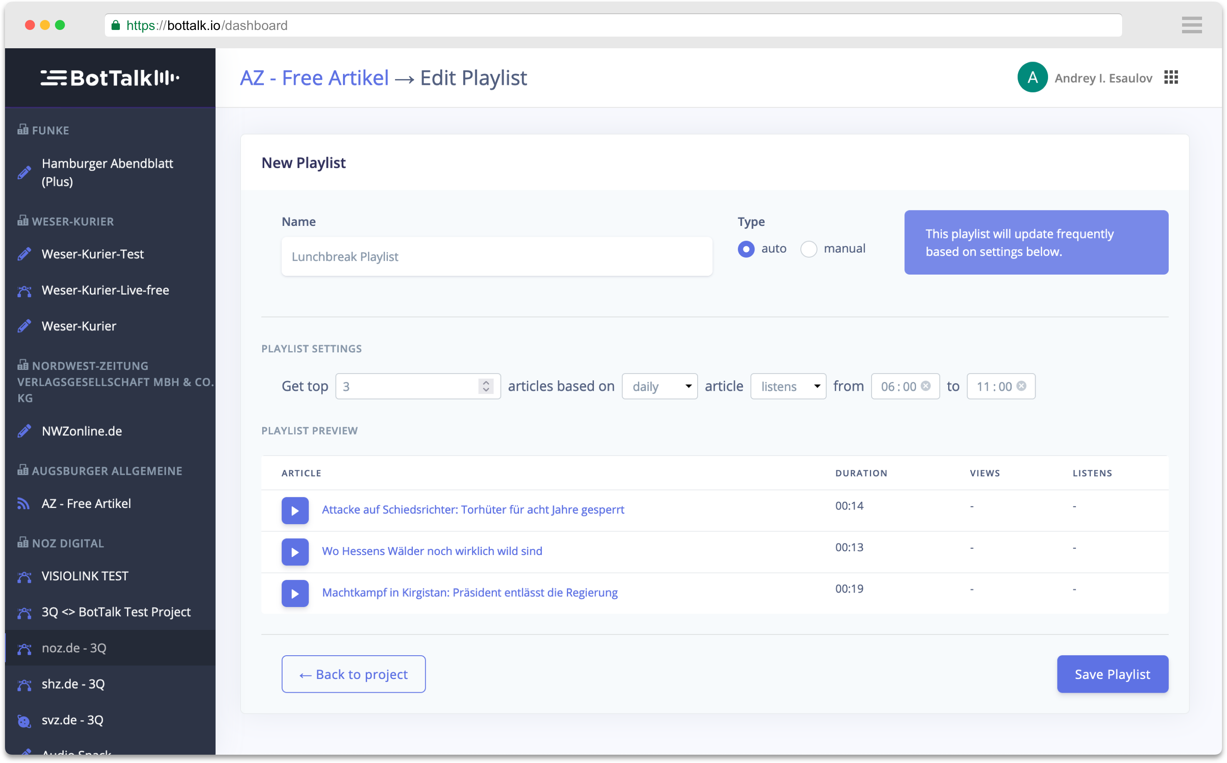Click the RSS feed icon beside AZ - Free Artikel
The width and height of the screenshot is (1227, 763).
24,504
